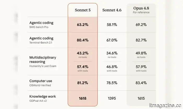
Task: Click the SWE-bench Pro benchmark label
Action: 39,27
